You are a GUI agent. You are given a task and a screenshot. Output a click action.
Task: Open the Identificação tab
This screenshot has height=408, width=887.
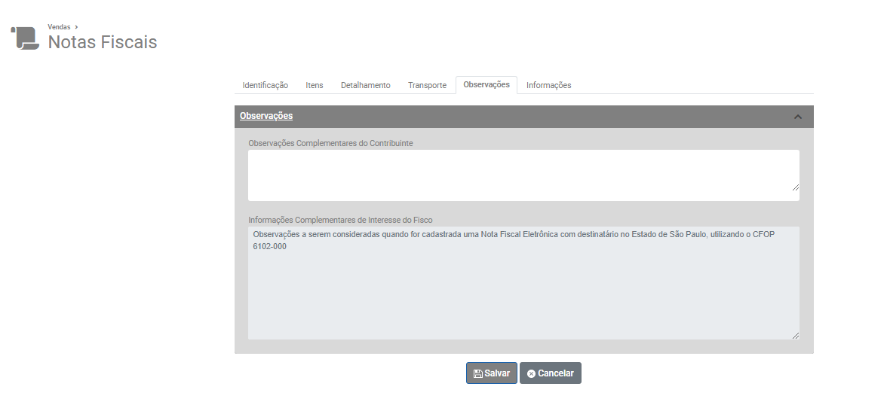click(265, 85)
